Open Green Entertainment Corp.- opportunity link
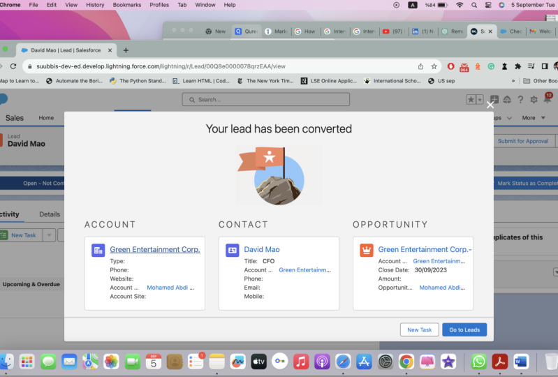 (425, 249)
